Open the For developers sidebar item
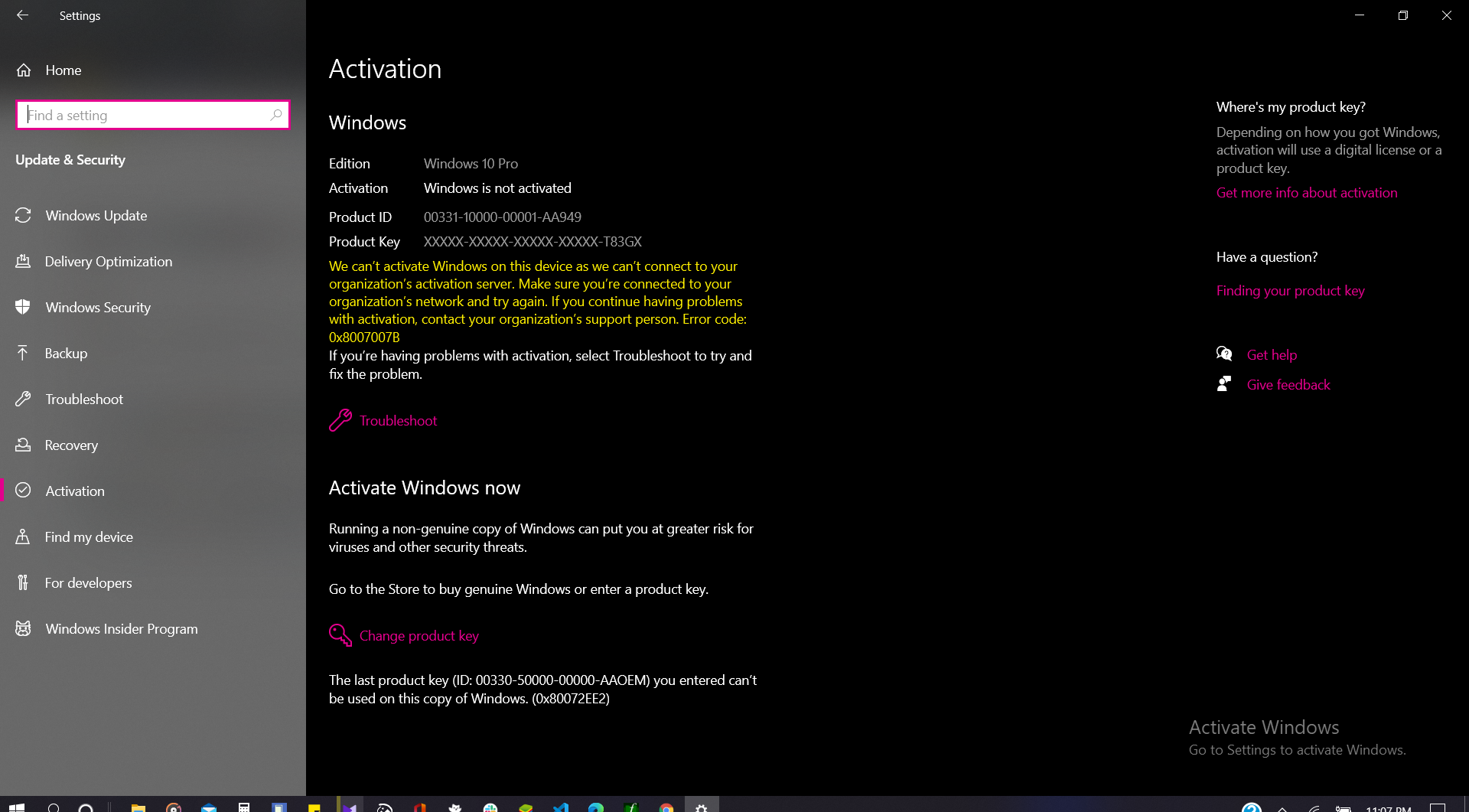The image size is (1469, 812). (x=153, y=583)
